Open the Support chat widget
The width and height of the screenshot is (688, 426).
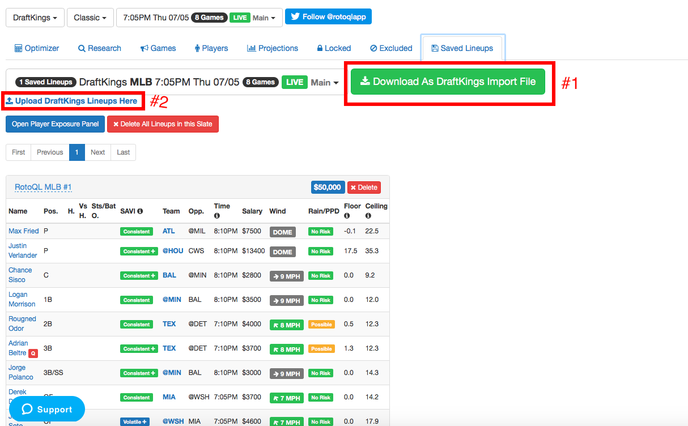click(47, 409)
